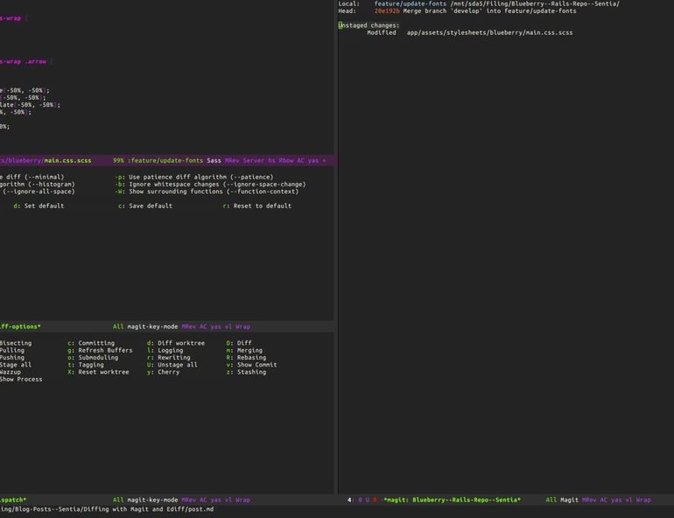Choose 'Show Commit' in the key menu
The width and height of the screenshot is (674, 518).
pos(256,365)
